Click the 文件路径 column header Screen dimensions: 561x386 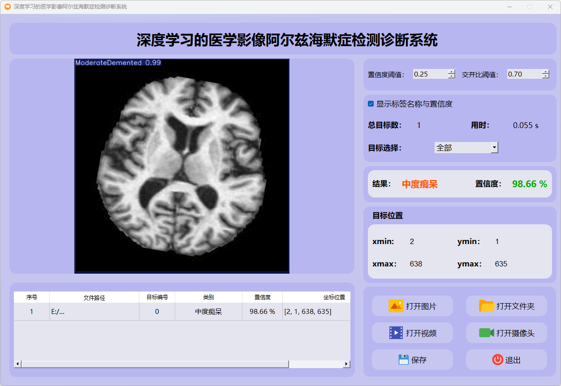click(94, 297)
